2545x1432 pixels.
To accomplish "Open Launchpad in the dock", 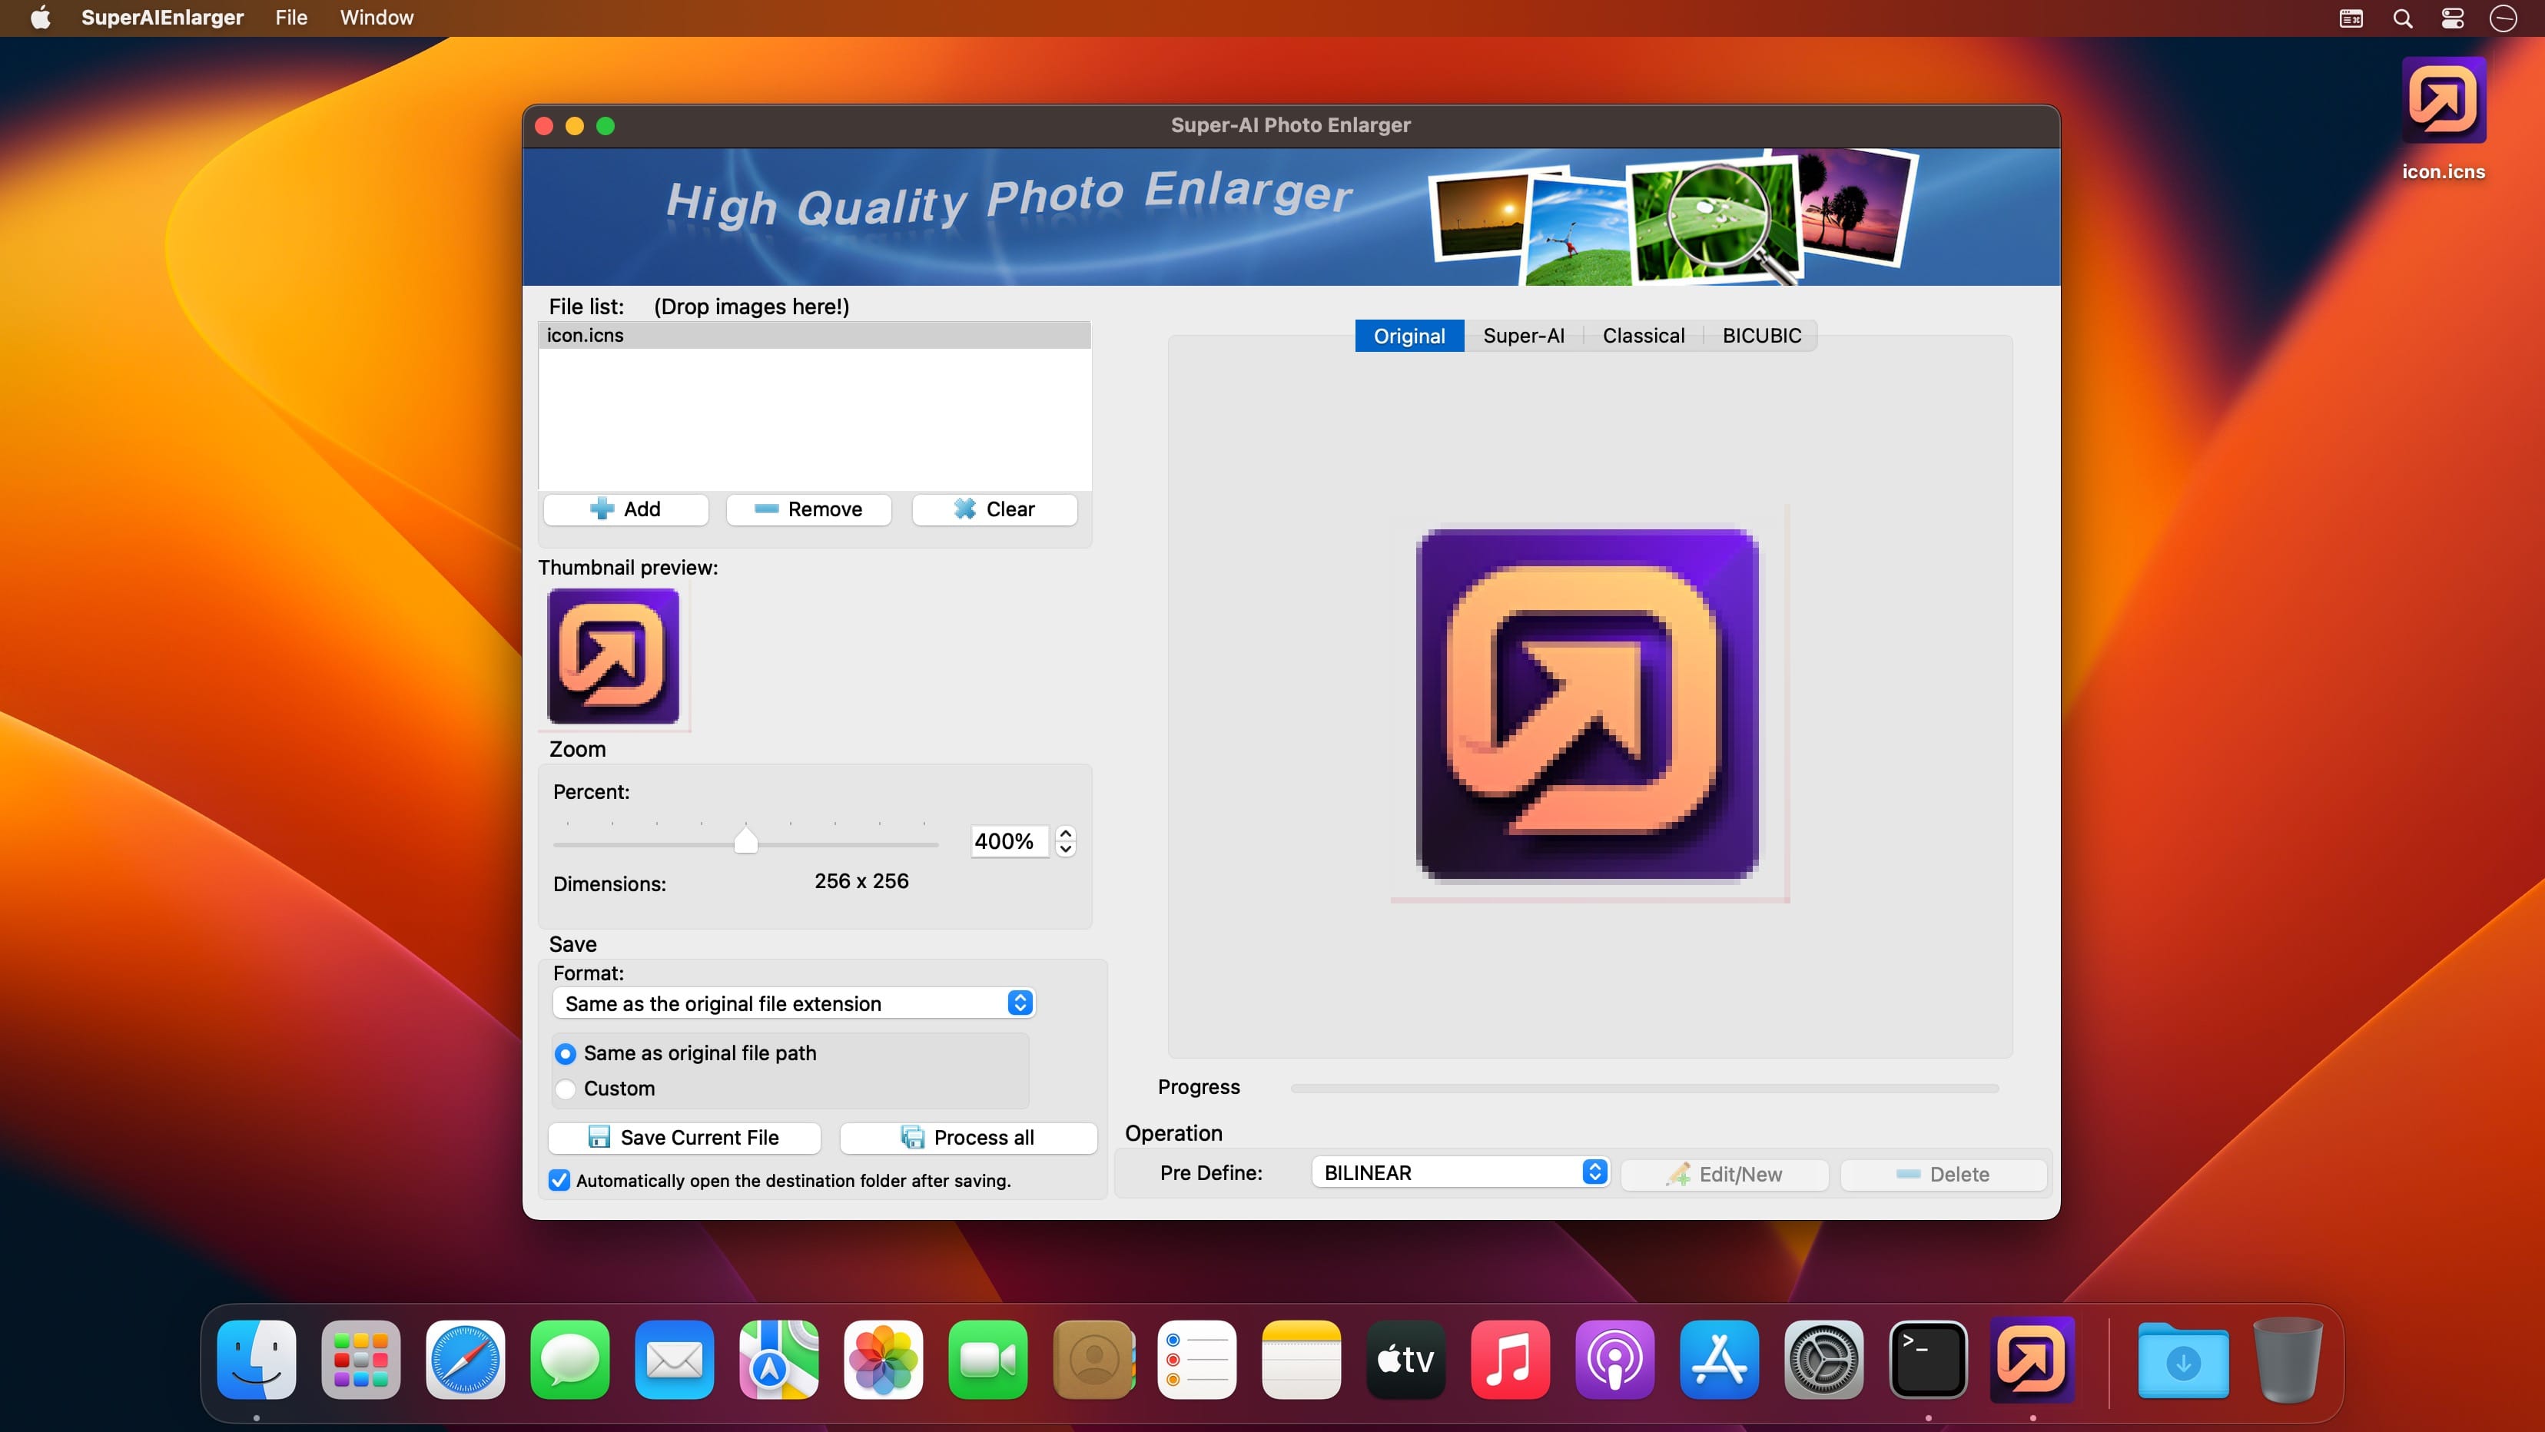I will click(360, 1360).
